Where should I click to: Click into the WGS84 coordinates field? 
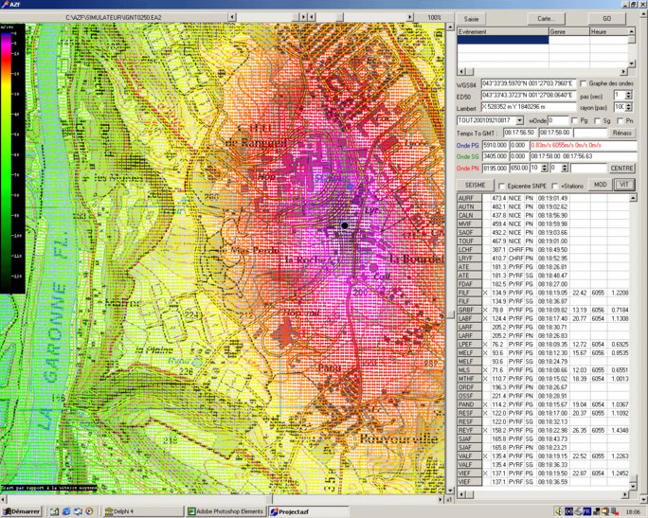pos(528,83)
